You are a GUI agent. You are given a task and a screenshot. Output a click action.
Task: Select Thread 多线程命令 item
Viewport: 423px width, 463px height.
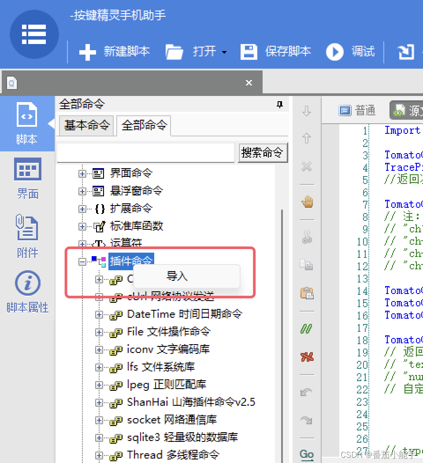click(173, 455)
